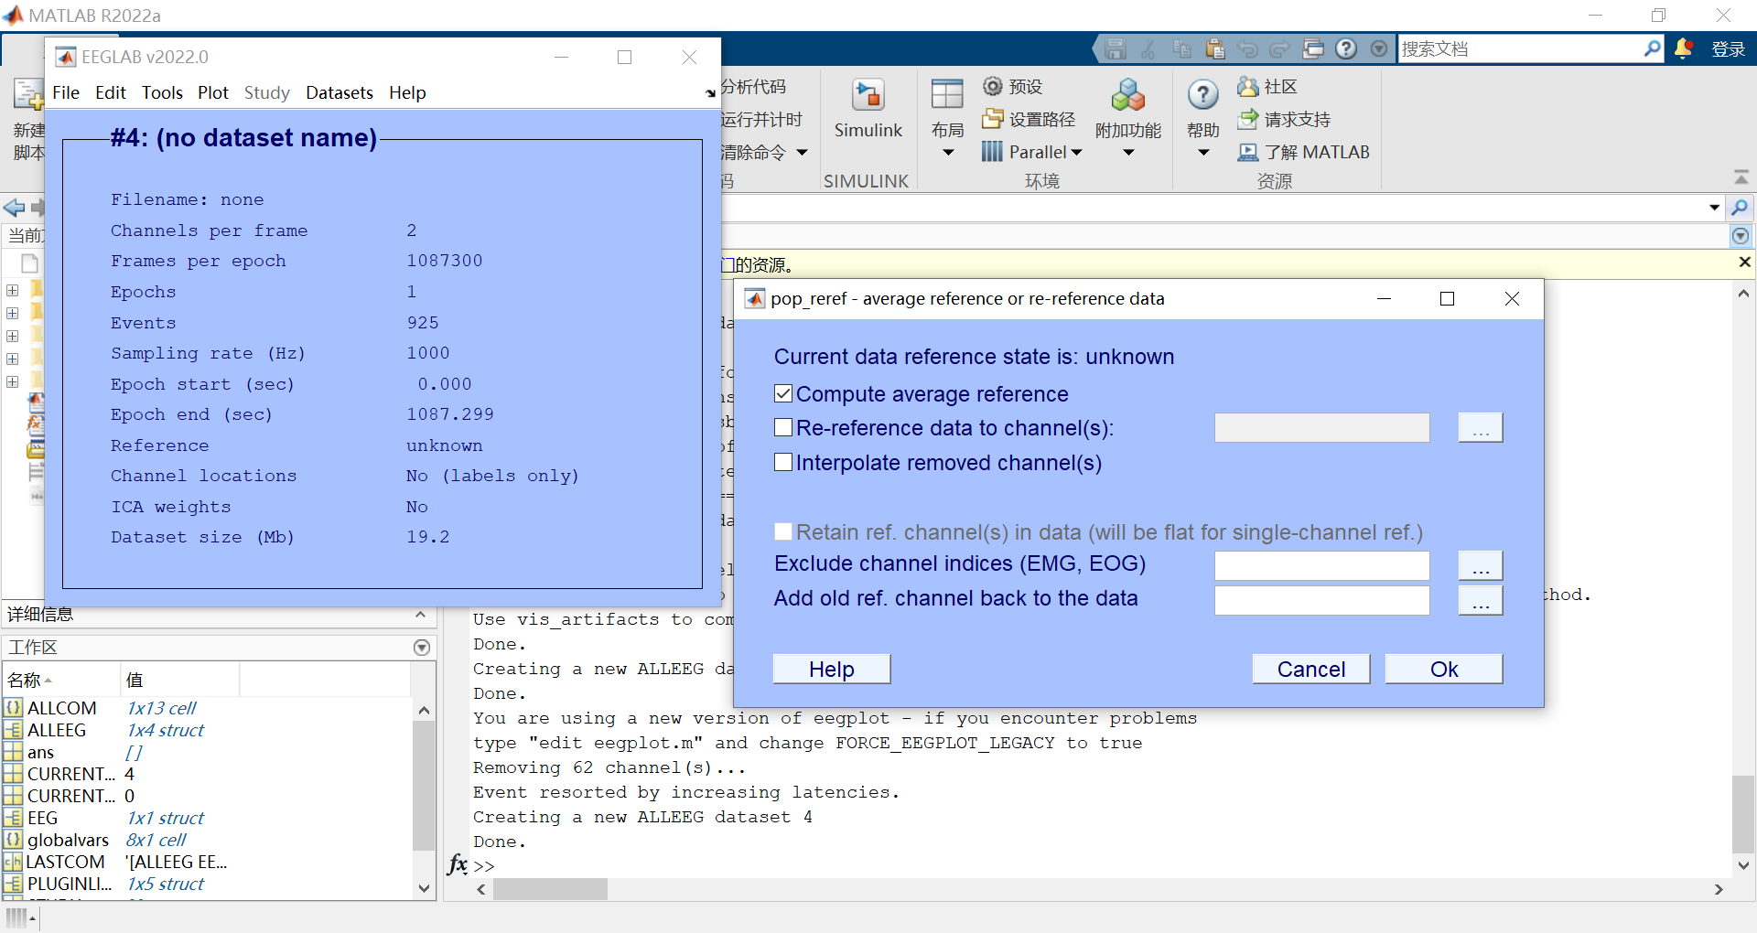Click 登录 sign-in link
Screen dimensions: 1757x933
[x=1729, y=49]
